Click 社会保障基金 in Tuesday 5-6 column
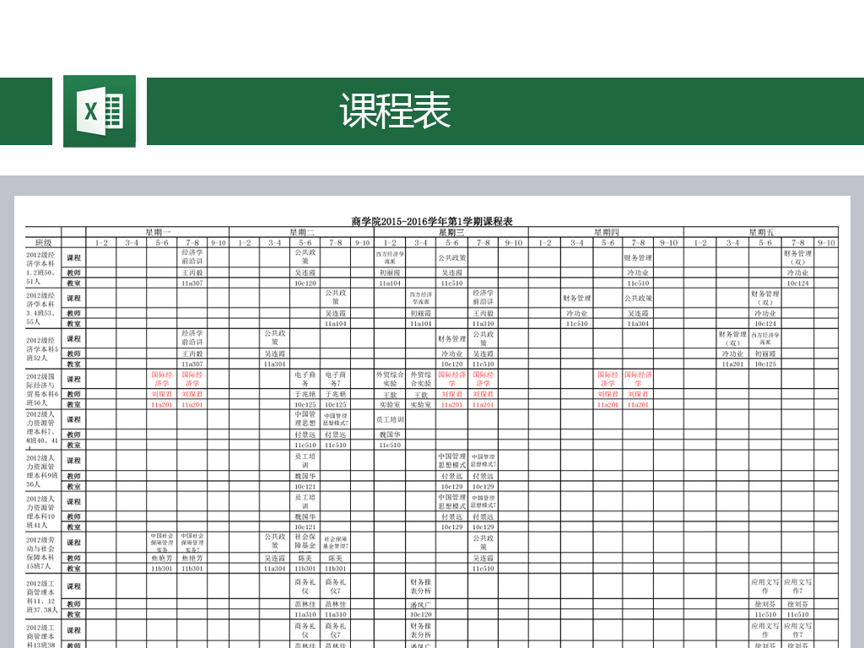864x648 pixels. point(305,542)
